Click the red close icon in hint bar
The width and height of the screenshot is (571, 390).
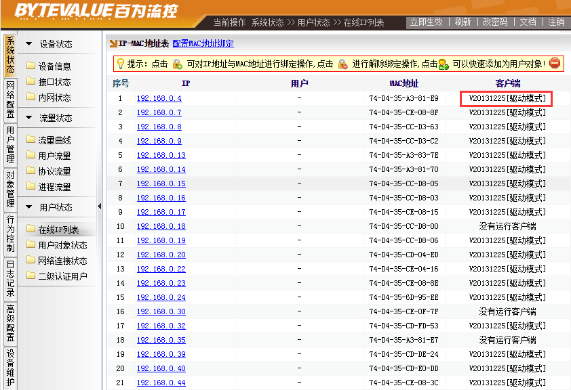(555, 64)
